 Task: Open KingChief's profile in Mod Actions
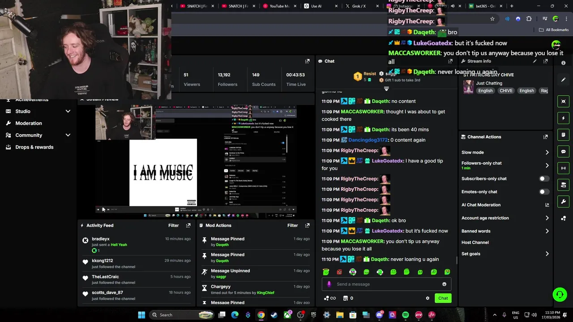265,293
